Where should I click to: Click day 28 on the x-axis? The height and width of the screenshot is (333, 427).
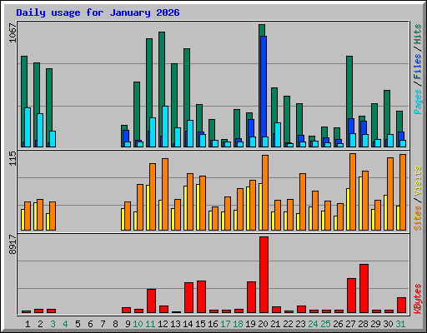pyautogui.click(x=363, y=324)
